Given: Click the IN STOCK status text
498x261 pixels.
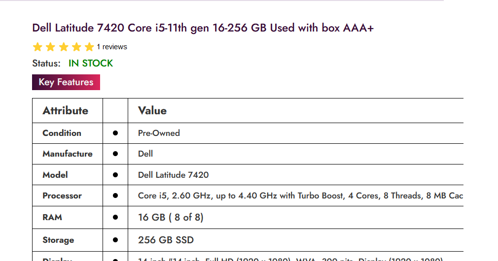Looking at the screenshot, I should pos(91,63).
